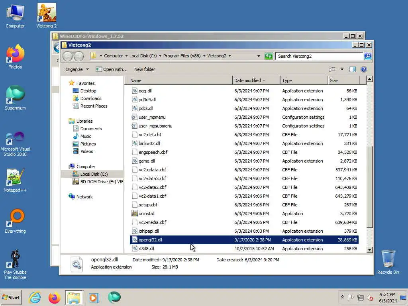Viewport: 408px width, 306px height.
Task: Click the Action Center flag icon
Action: click(x=351, y=297)
